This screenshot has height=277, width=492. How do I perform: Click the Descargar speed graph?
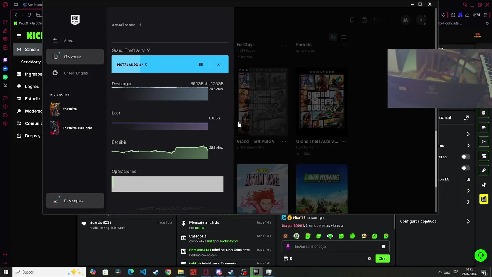(x=160, y=94)
